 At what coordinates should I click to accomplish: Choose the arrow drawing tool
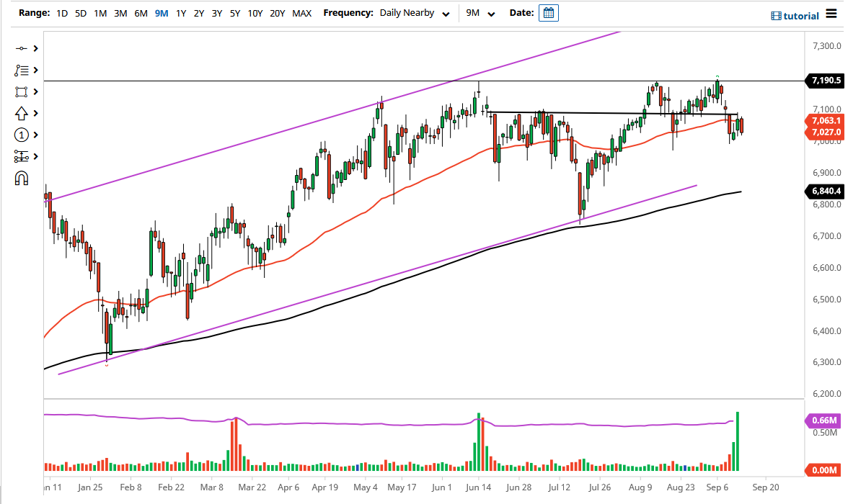pos(20,113)
